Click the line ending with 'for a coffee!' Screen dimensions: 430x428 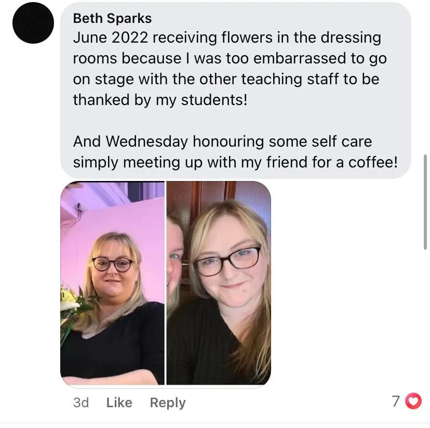click(x=235, y=162)
